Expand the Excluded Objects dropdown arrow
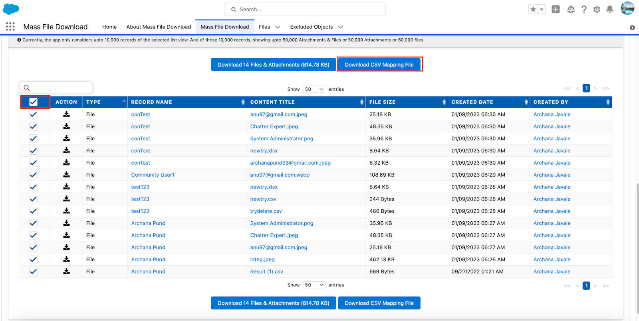The width and height of the screenshot is (639, 321). coord(341,27)
